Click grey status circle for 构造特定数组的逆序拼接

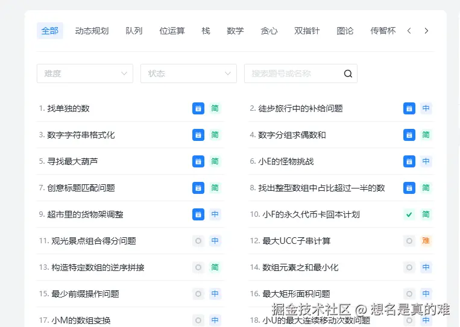(x=198, y=267)
